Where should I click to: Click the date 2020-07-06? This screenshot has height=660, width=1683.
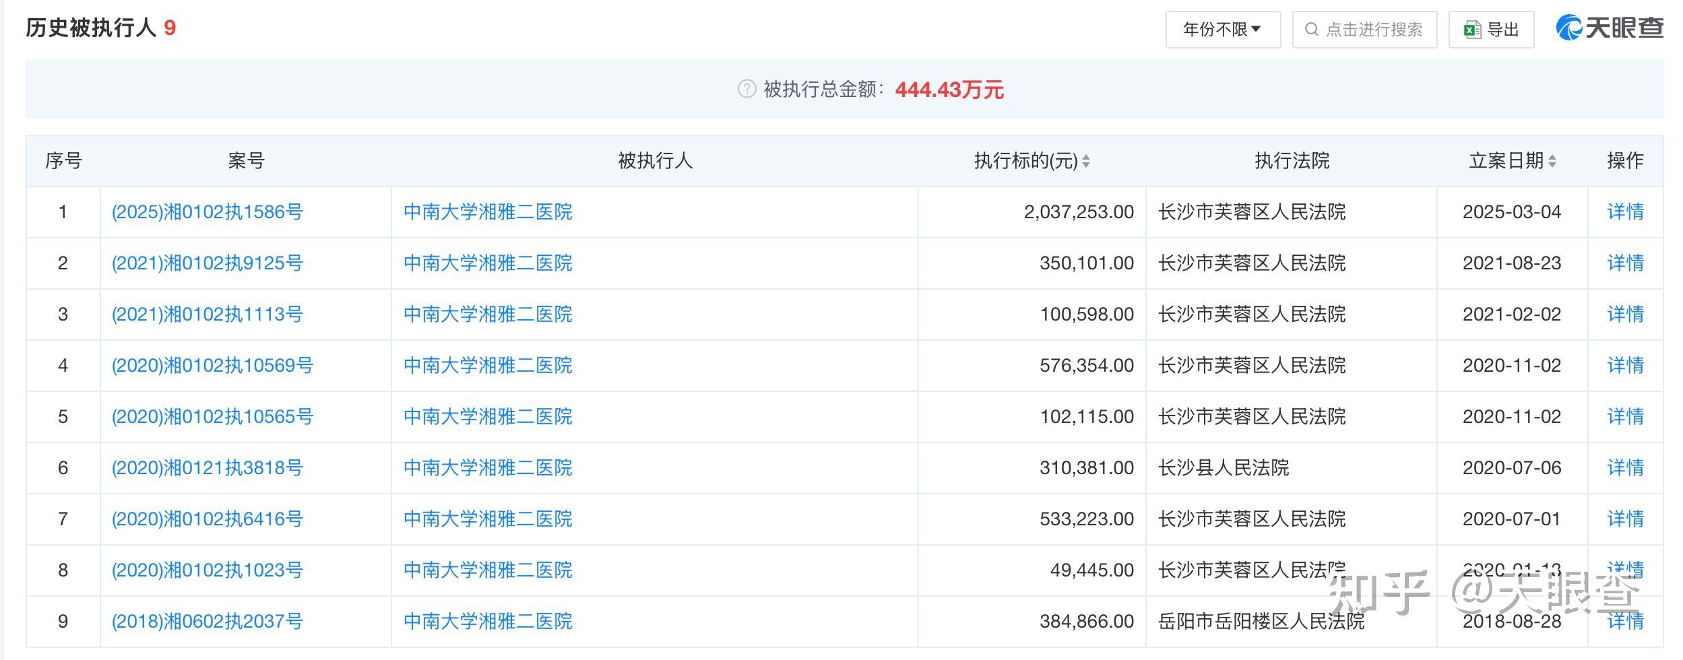(x=1512, y=468)
